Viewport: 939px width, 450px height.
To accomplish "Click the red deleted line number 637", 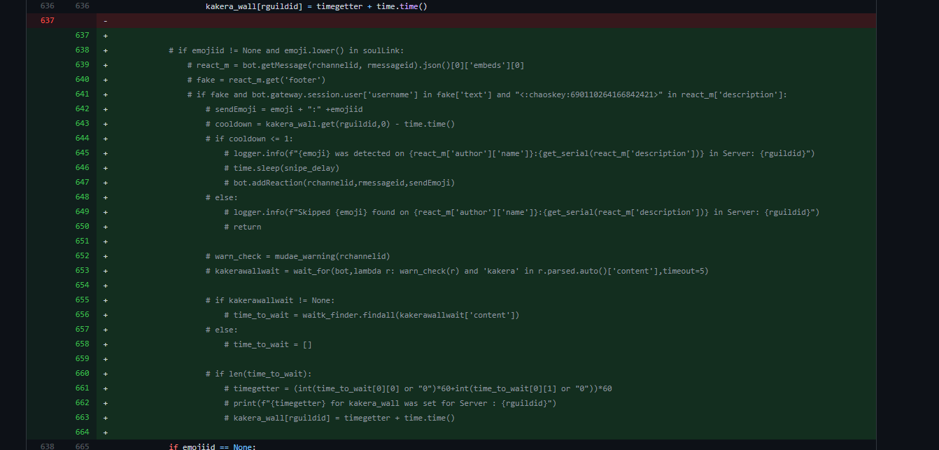I will click(47, 20).
